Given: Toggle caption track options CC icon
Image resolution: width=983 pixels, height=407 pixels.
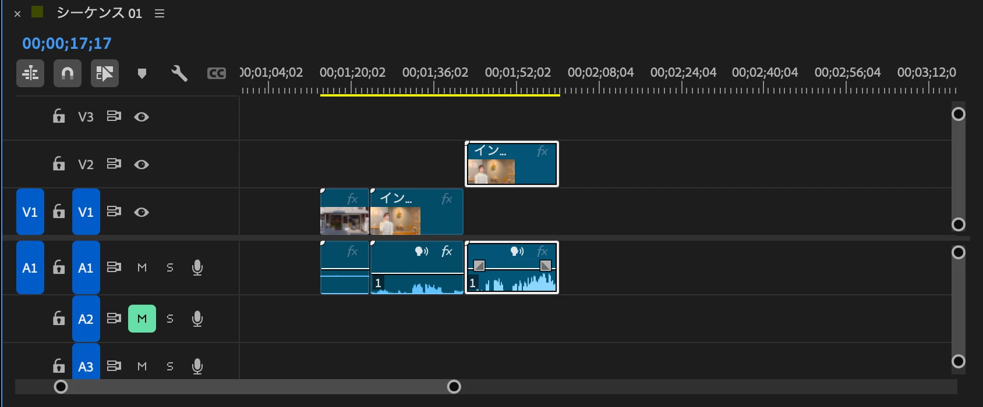Looking at the screenshot, I should (x=217, y=73).
